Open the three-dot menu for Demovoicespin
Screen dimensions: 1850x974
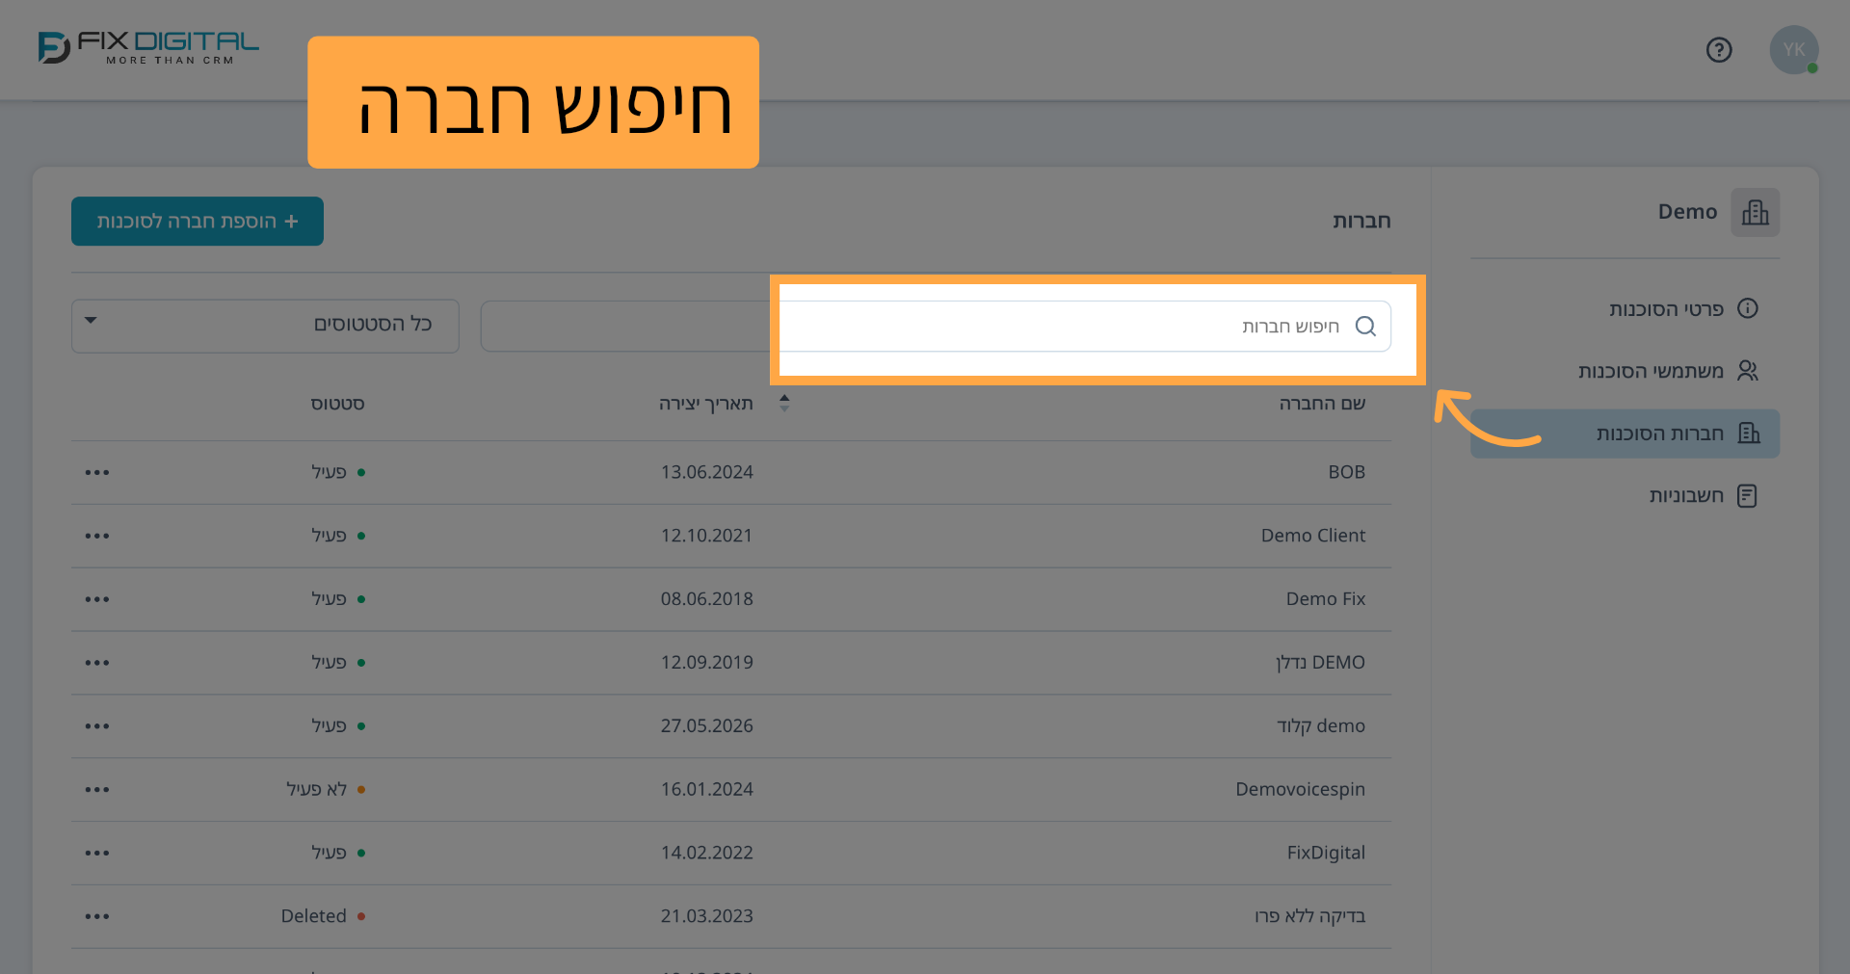coord(97,790)
